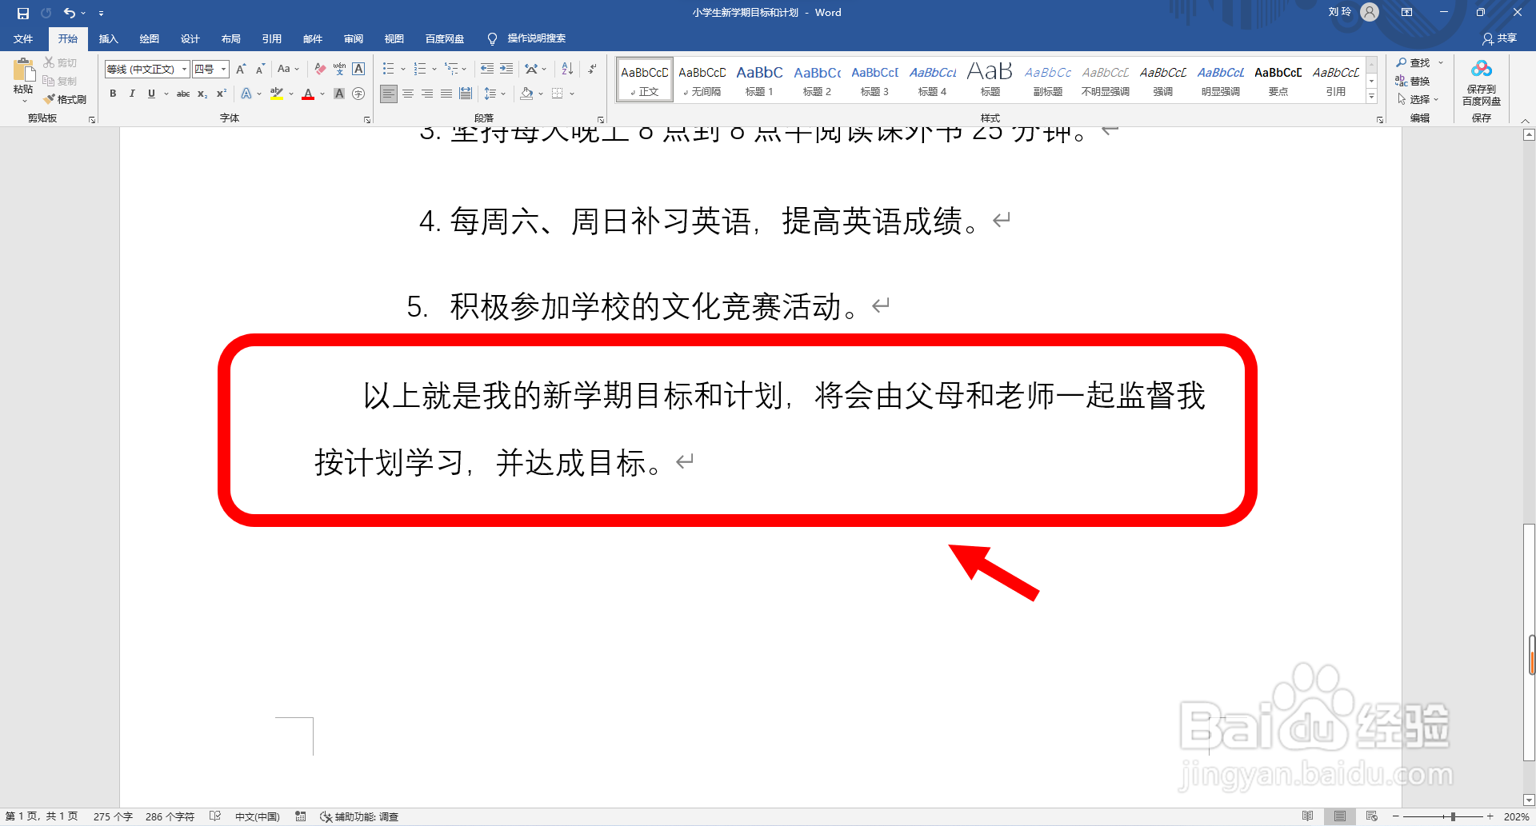Expand the bullet list options arrow
The width and height of the screenshot is (1536, 826).
coord(402,69)
